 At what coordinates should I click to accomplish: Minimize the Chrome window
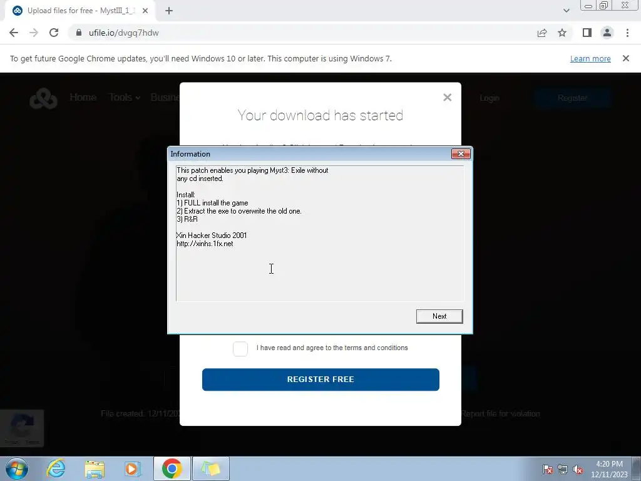(x=588, y=6)
